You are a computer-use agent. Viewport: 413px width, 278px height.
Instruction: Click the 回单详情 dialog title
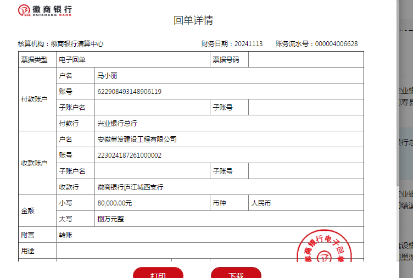[x=193, y=21]
